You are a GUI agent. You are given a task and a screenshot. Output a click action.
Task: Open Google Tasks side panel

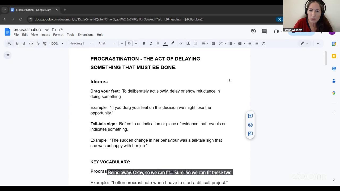point(334,68)
